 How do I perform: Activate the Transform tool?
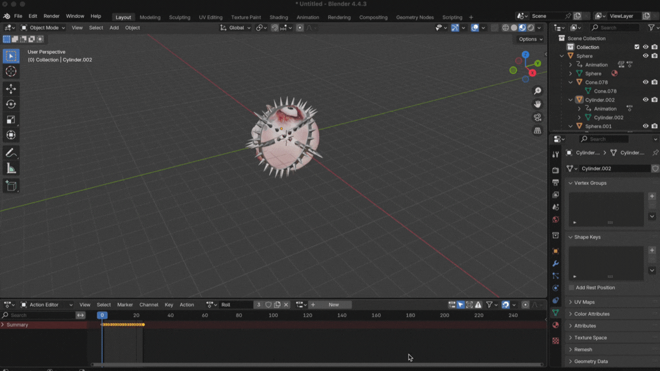pos(11,135)
